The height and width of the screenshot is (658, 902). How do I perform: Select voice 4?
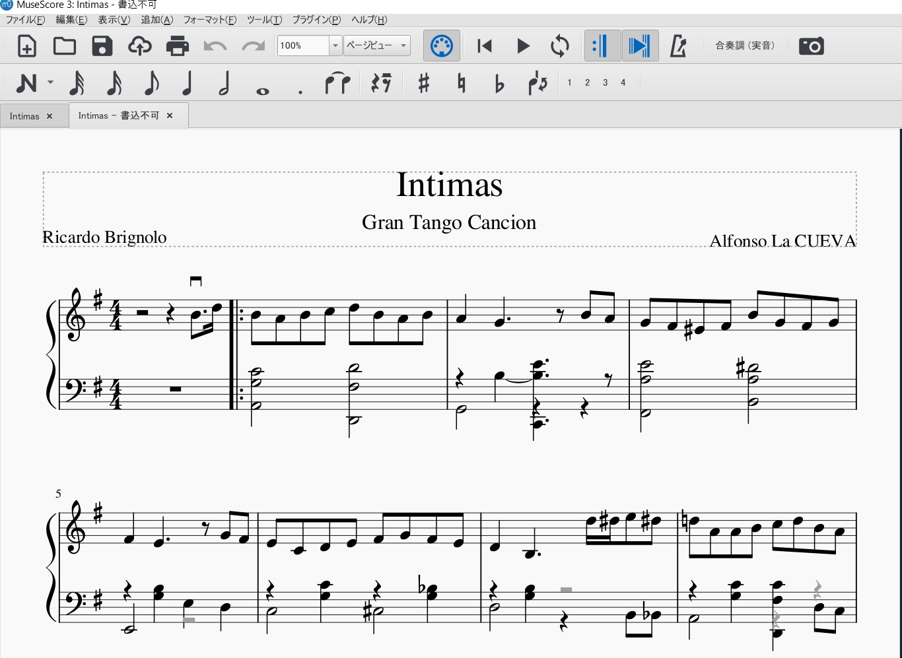pyautogui.click(x=623, y=82)
